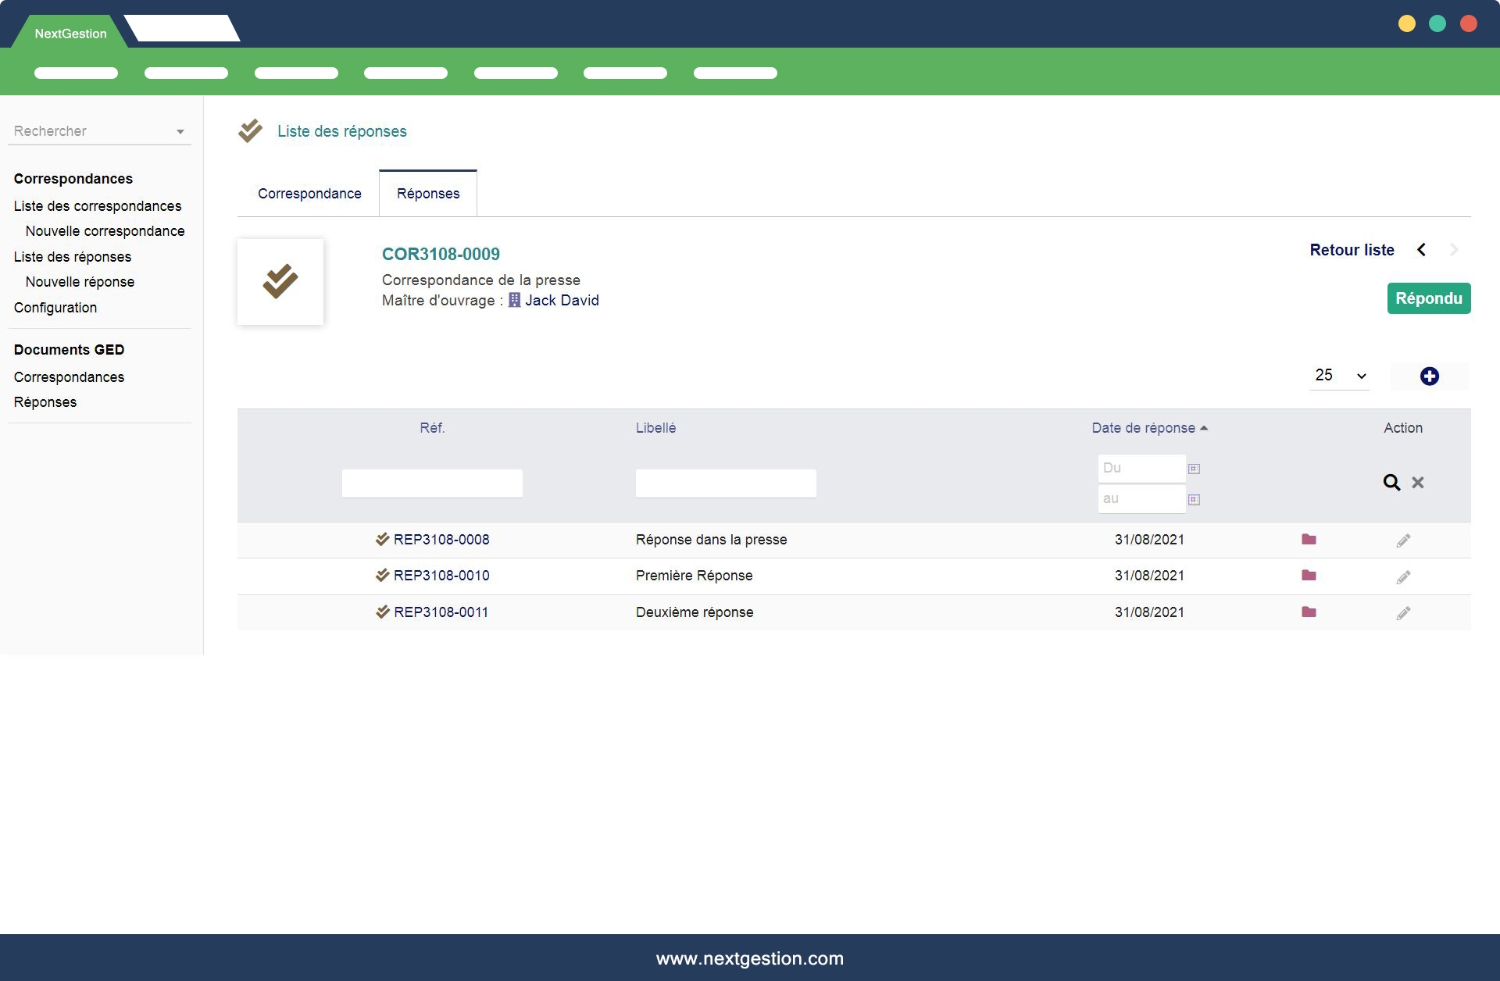Click the Répondu status button
1500x981 pixels.
1428,298
